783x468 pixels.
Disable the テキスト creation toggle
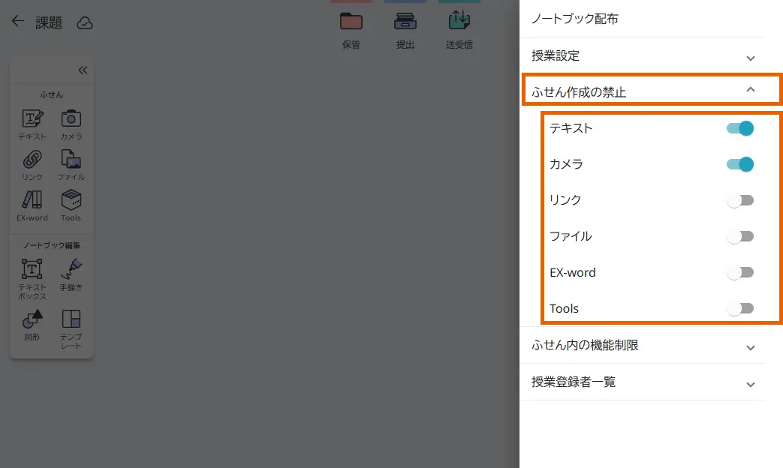[x=741, y=128]
